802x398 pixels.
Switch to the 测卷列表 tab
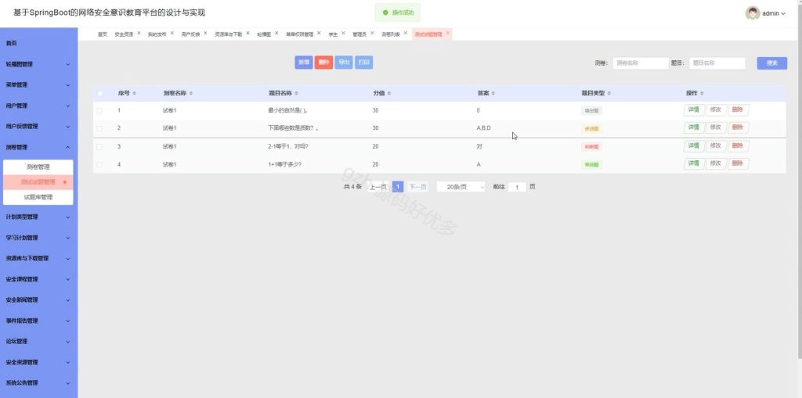(x=391, y=34)
